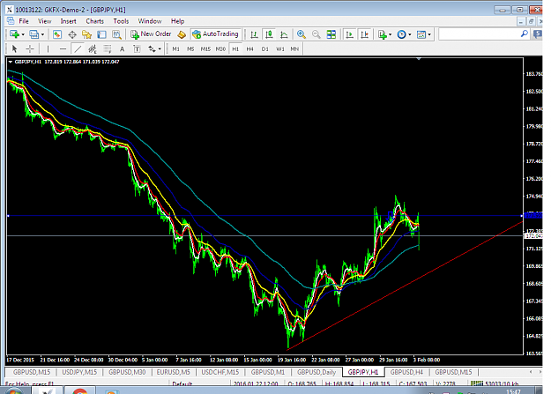Select the crosshair tool
The width and height of the screenshot is (551, 394).
(30, 48)
